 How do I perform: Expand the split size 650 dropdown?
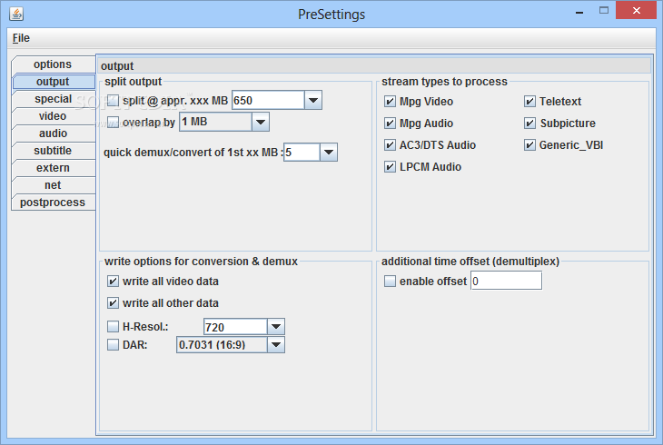[x=314, y=100]
